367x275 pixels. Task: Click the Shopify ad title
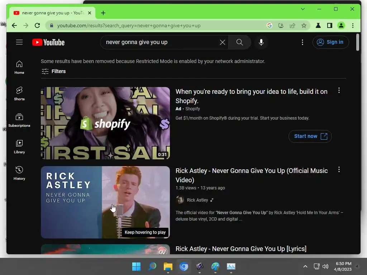click(251, 96)
